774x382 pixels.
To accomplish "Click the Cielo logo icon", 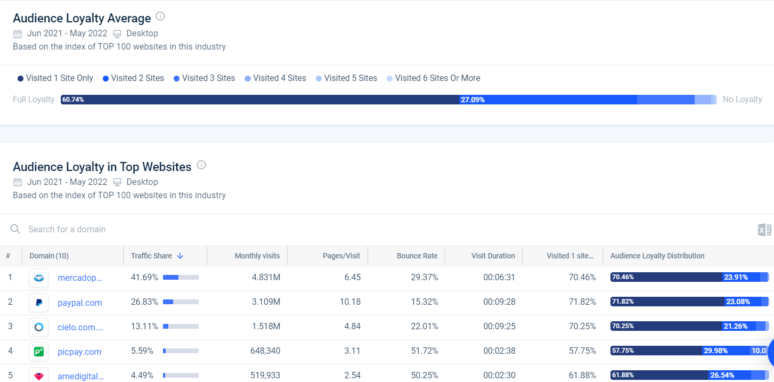I will (x=39, y=327).
